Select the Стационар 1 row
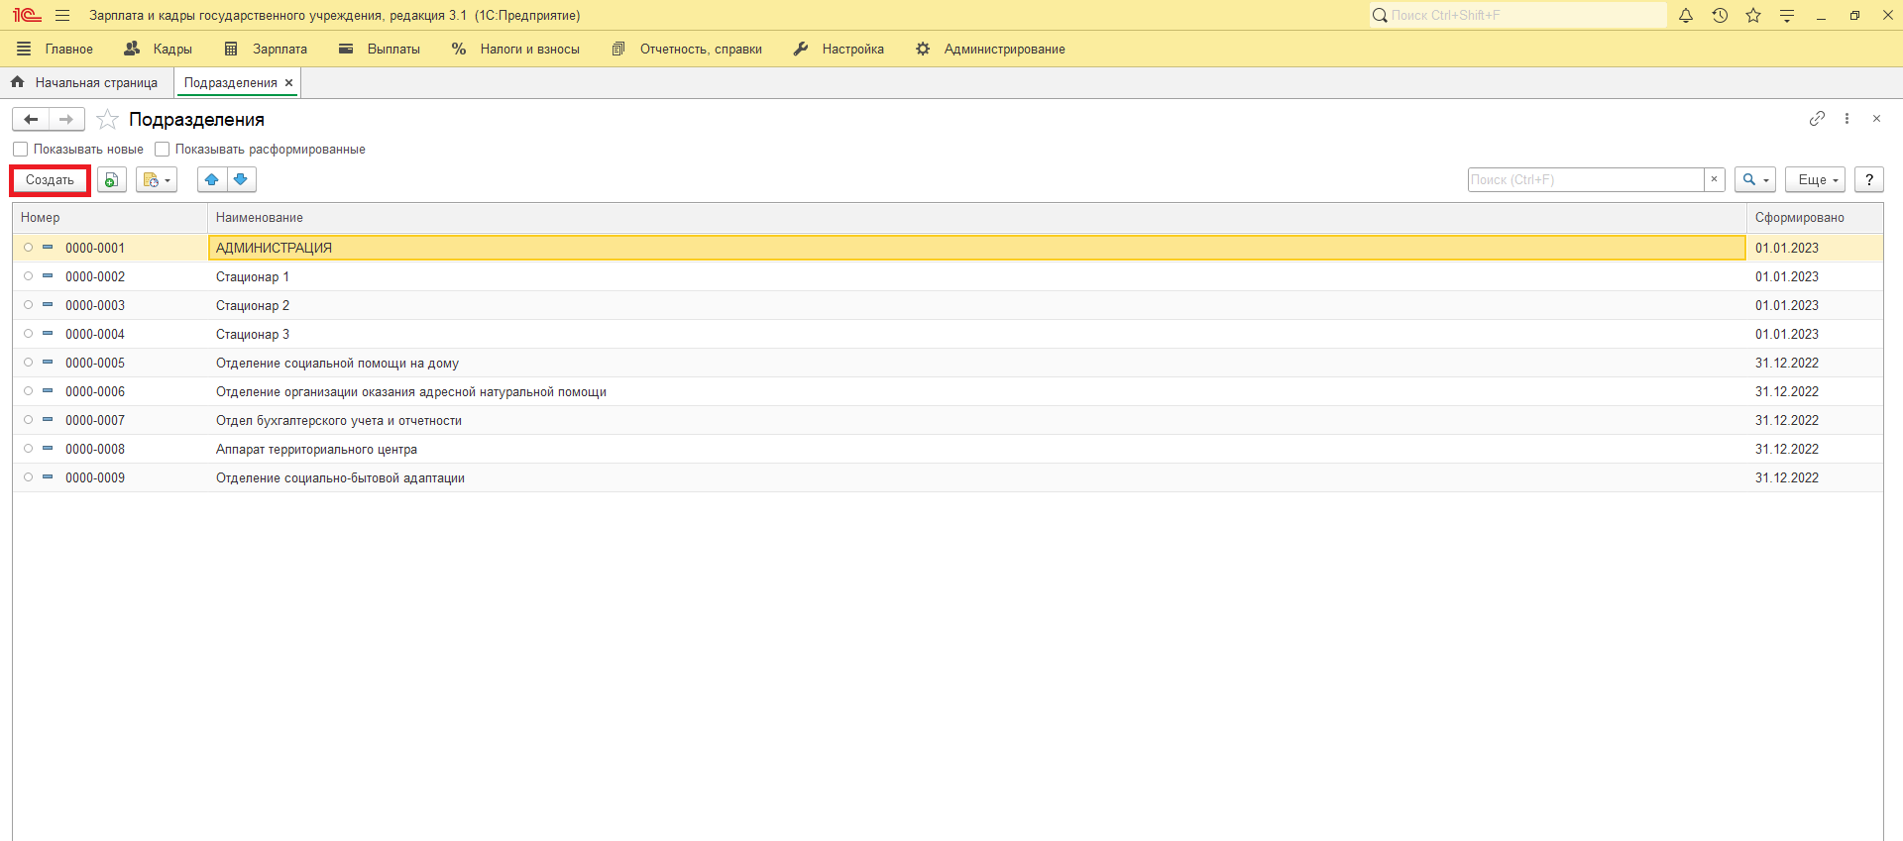Screen dimensions: 1903x841 click(948, 276)
